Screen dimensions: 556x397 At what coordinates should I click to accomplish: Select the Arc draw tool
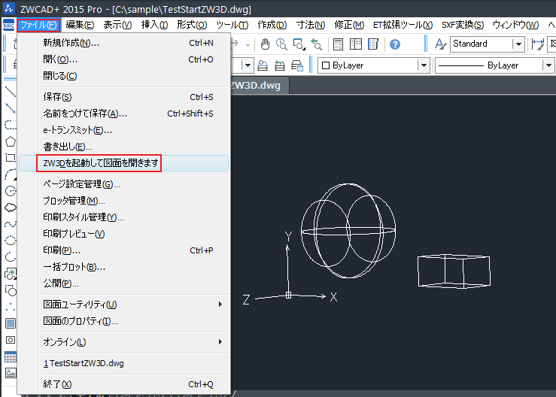(x=11, y=174)
